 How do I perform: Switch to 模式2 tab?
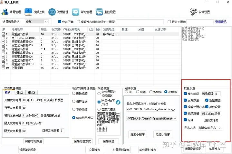pos(20,93)
